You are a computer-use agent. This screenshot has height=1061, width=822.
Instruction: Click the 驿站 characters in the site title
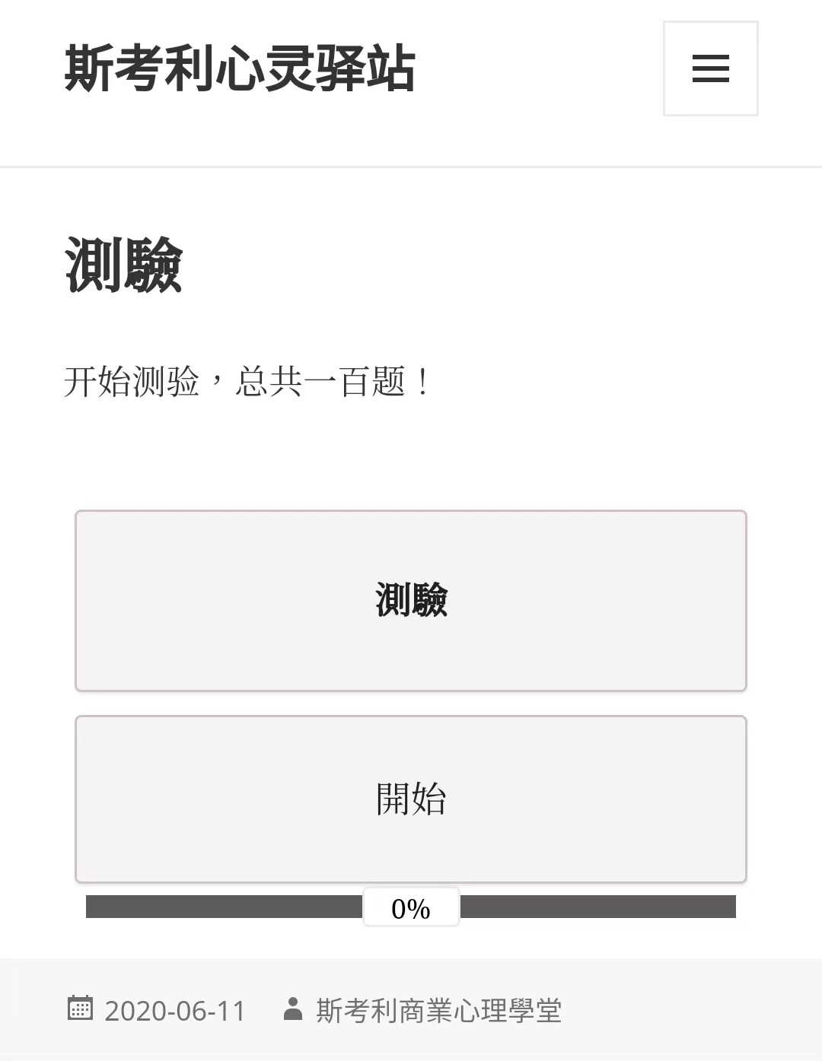pyautogui.click(x=365, y=68)
